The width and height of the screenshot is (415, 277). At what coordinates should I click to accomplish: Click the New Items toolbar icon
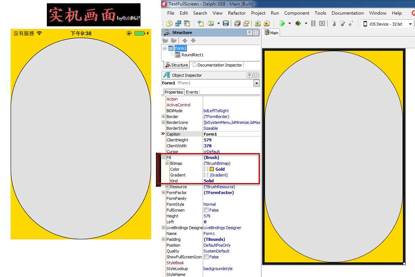[x=201, y=23]
